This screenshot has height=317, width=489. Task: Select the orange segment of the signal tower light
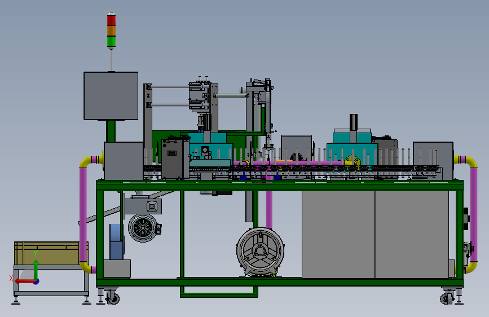click(x=111, y=31)
